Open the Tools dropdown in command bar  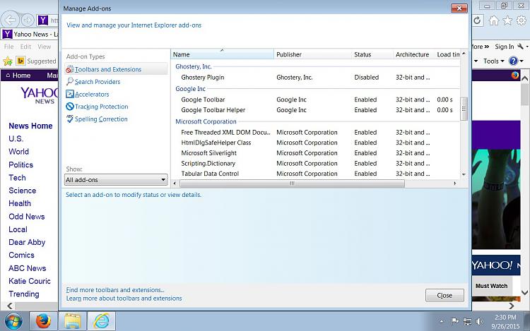pos(493,61)
